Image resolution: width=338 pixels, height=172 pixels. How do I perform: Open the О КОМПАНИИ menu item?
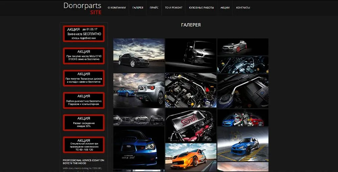click(x=117, y=7)
